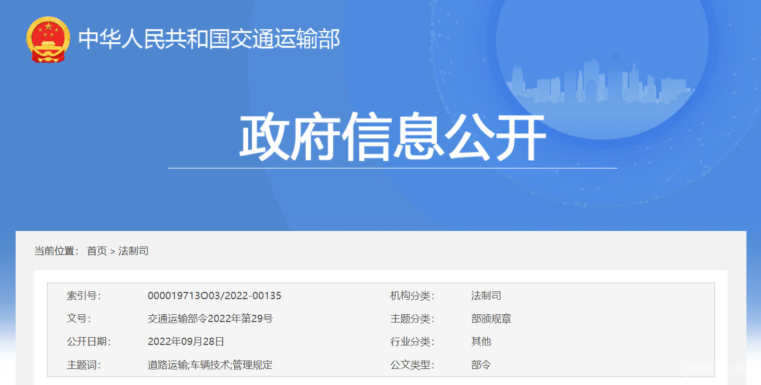Screen dimensions: 761x385
Task: Go to 首页 in breadcrumb
Action: pyautogui.click(x=97, y=251)
